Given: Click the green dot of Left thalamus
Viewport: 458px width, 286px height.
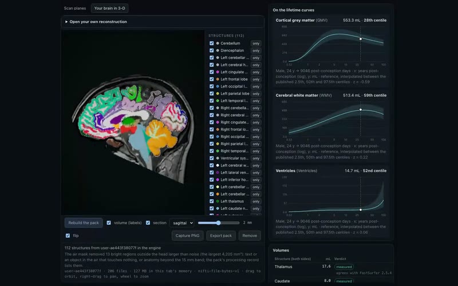Looking at the screenshot, I should pyautogui.click(x=218, y=201).
